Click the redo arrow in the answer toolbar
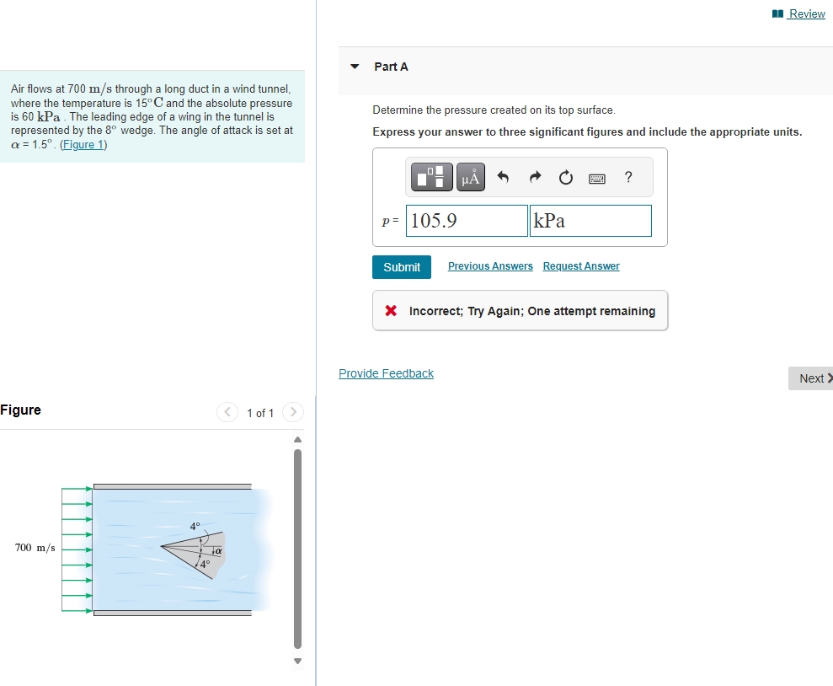833x686 pixels. [534, 177]
